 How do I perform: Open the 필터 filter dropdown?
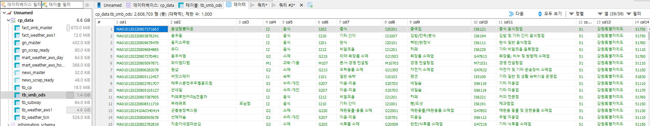click(x=634, y=14)
